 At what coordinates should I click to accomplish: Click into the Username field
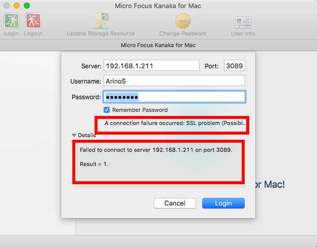(x=174, y=81)
